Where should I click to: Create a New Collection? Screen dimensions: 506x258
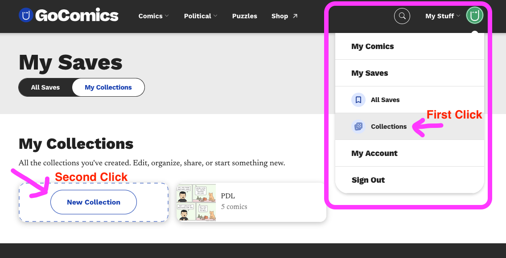point(94,202)
